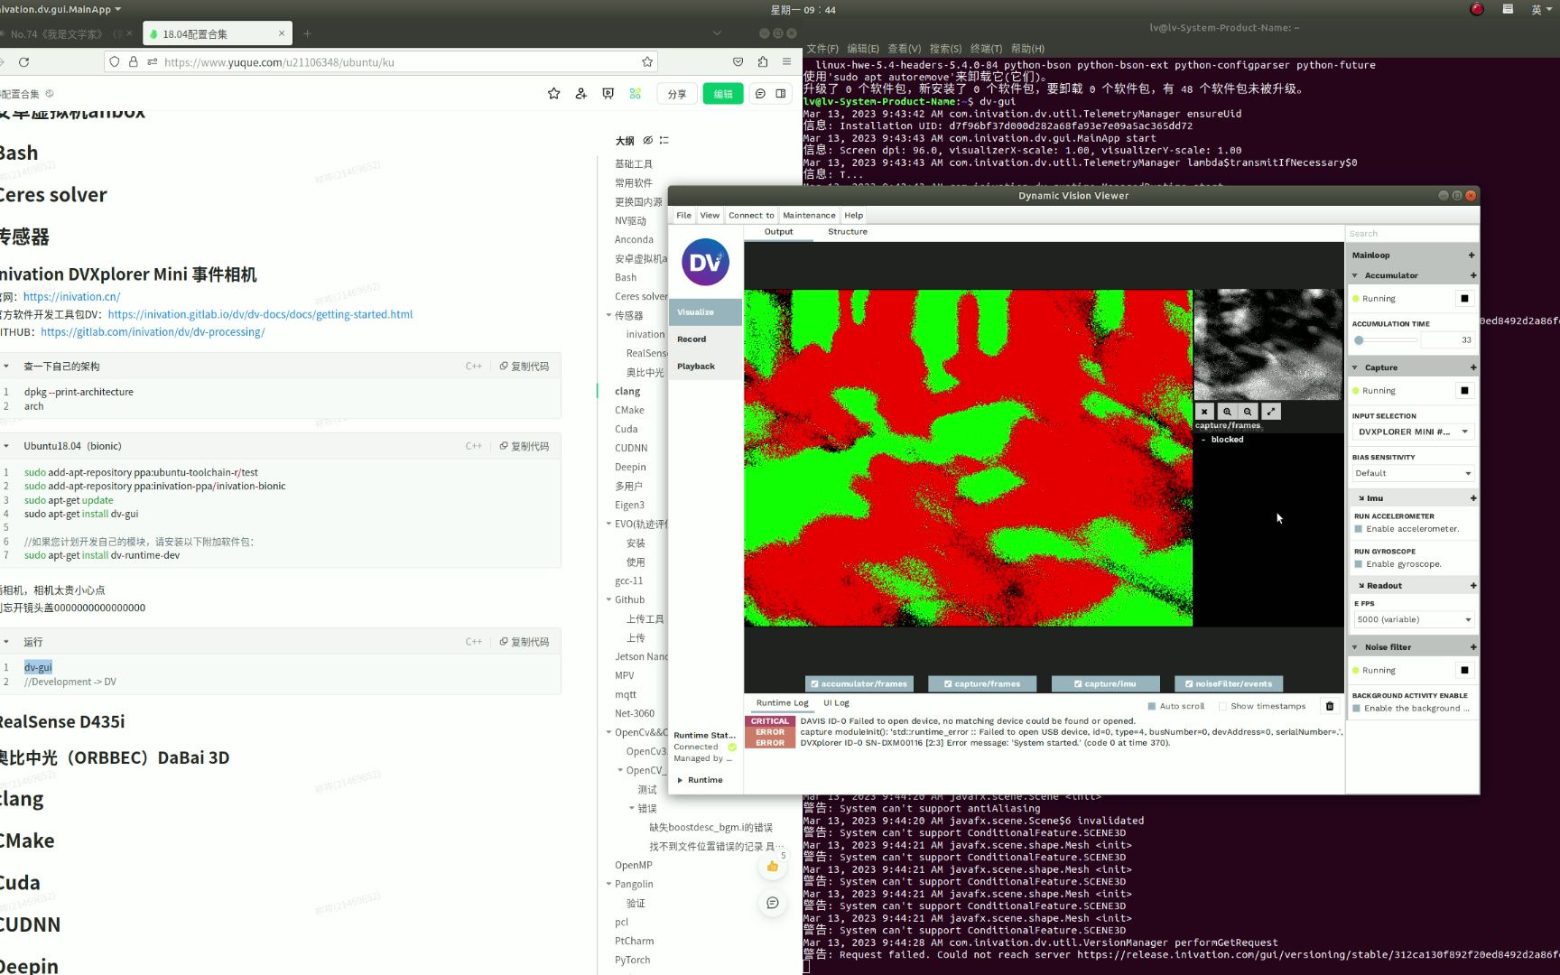Expand the Runtime tree item
Viewport: 1560px width, 975px height.
coord(680,780)
